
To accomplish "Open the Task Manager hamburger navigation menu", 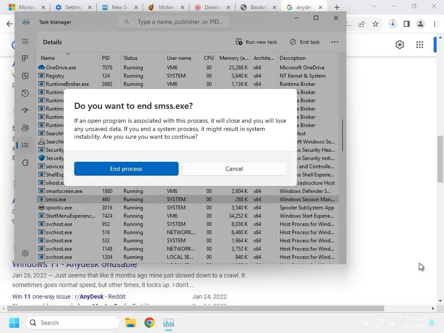I will click(25, 41).
